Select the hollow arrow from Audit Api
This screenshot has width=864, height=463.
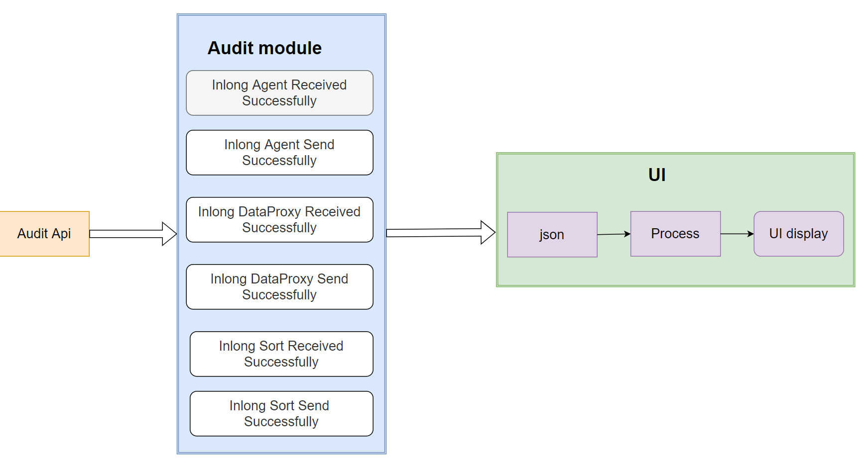click(x=127, y=234)
